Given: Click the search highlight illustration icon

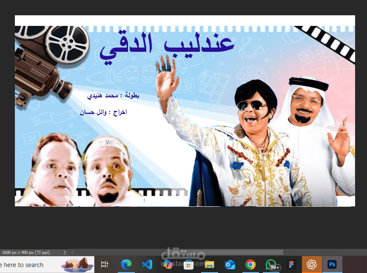Looking at the screenshot, I should coord(77,265).
